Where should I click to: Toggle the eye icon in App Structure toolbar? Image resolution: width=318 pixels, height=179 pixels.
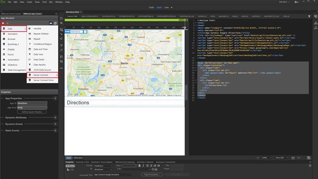51,24
